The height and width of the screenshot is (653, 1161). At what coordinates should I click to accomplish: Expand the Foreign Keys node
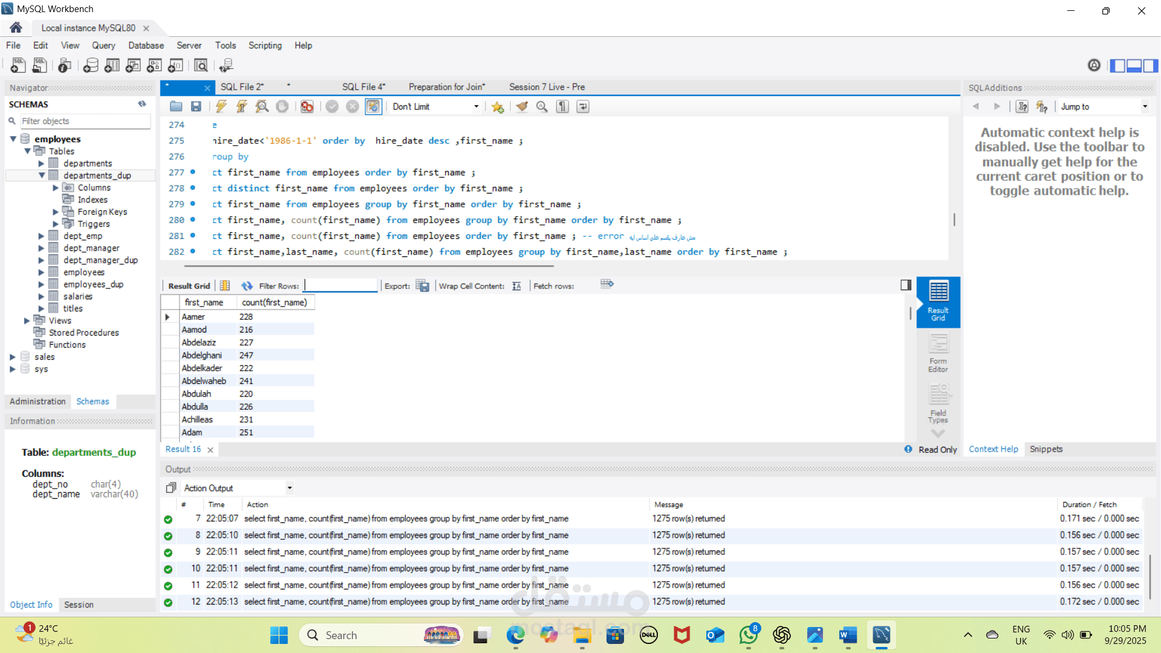tap(56, 212)
